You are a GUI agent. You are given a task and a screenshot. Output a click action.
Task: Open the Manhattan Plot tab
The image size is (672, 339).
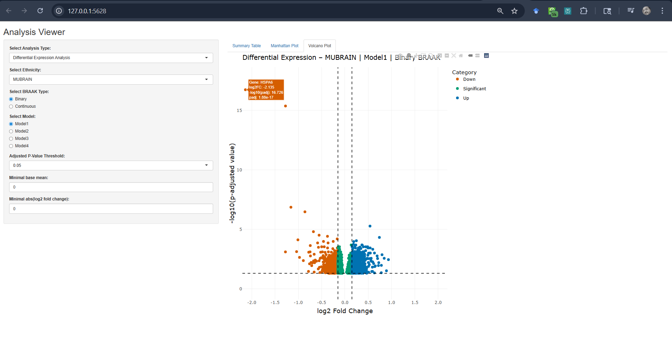point(284,46)
